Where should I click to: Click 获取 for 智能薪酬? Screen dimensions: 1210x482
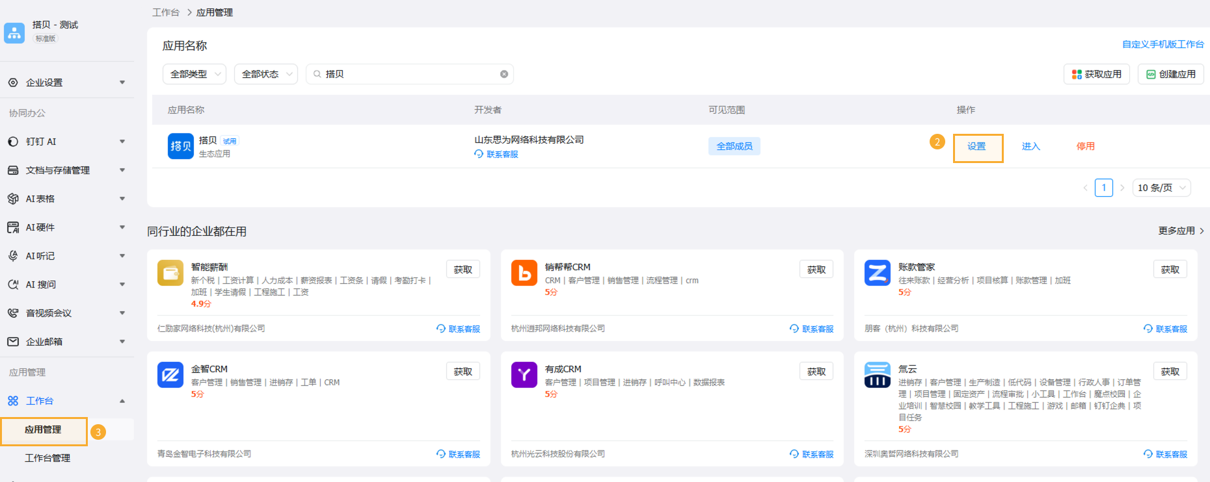tap(463, 270)
